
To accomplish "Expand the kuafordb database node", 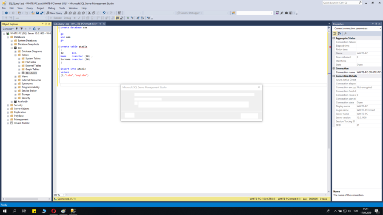I will coord(12,101).
